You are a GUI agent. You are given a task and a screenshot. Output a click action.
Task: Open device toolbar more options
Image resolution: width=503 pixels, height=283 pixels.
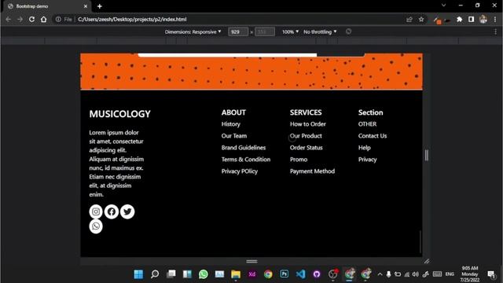(495, 31)
